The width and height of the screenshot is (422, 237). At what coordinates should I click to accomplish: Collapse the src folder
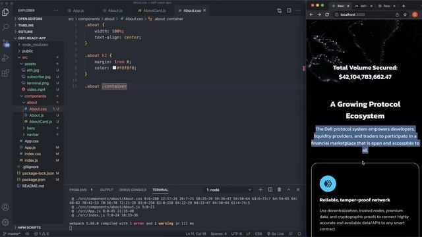coord(25,57)
